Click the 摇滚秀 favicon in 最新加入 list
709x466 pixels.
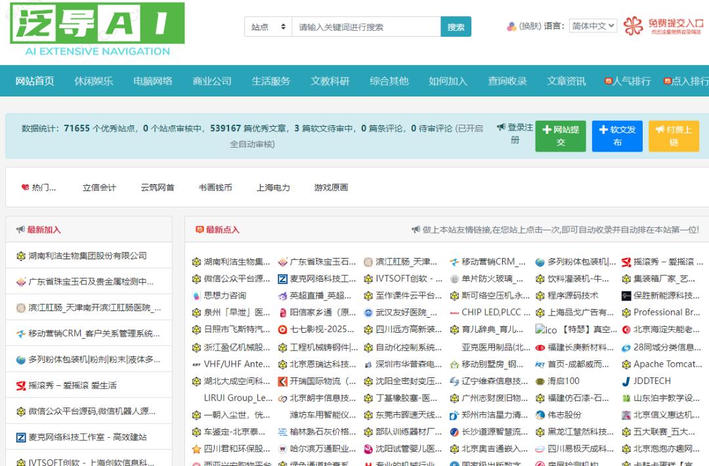click(x=21, y=385)
